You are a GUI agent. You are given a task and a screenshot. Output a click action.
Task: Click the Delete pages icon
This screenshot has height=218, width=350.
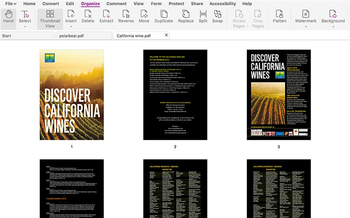[x=88, y=14]
